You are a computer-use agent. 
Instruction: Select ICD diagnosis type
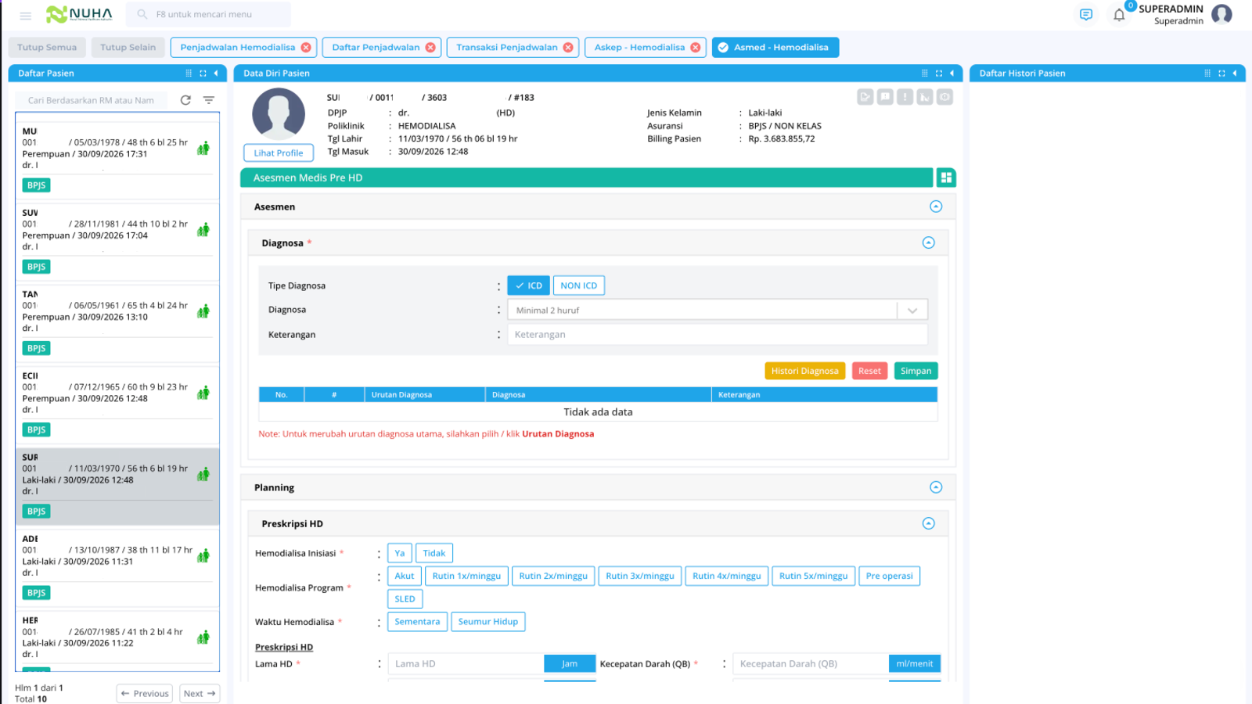[x=528, y=286]
